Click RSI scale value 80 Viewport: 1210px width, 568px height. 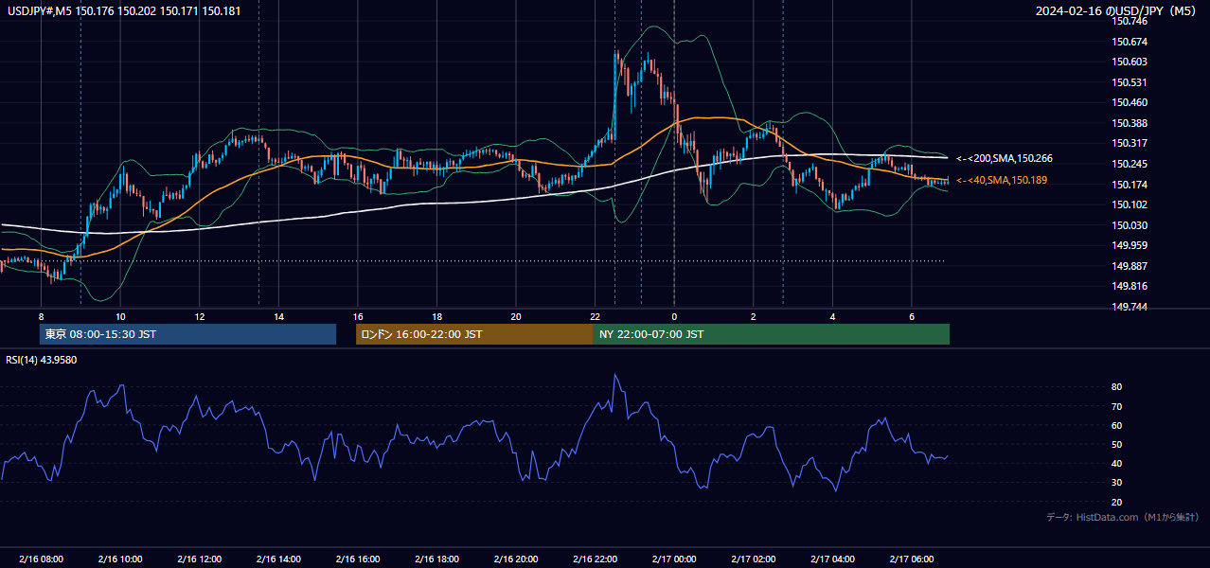[x=1117, y=387]
